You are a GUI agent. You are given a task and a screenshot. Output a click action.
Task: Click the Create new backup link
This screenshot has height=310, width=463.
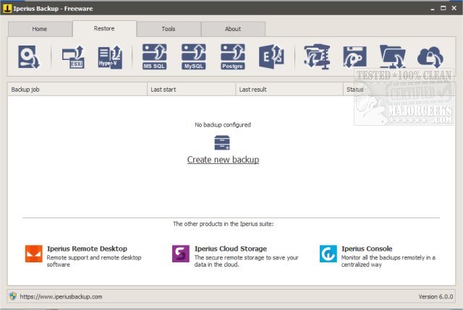pos(224,160)
